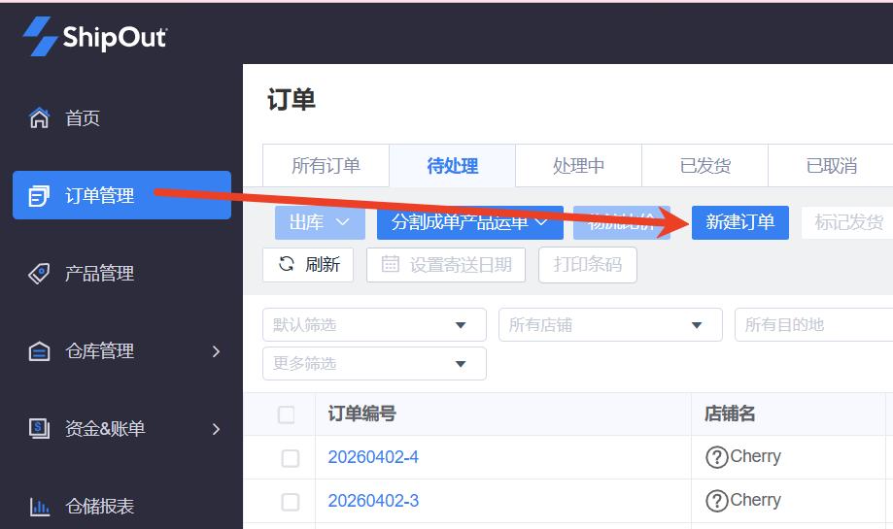Switch to the 所有订单 tab

pyautogui.click(x=326, y=166)
